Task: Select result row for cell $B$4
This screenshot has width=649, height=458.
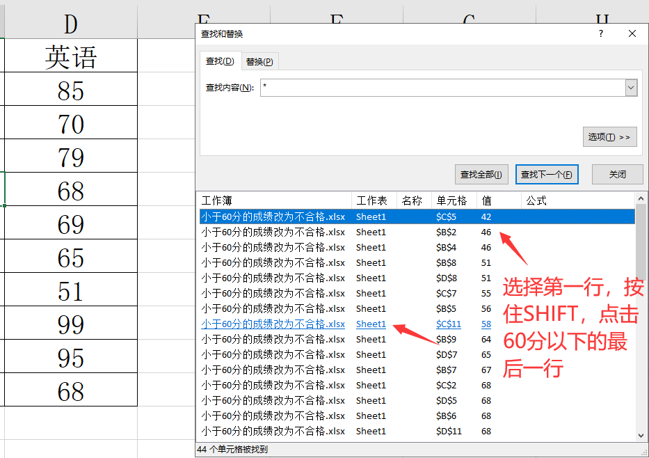Action: click(417, 247)
